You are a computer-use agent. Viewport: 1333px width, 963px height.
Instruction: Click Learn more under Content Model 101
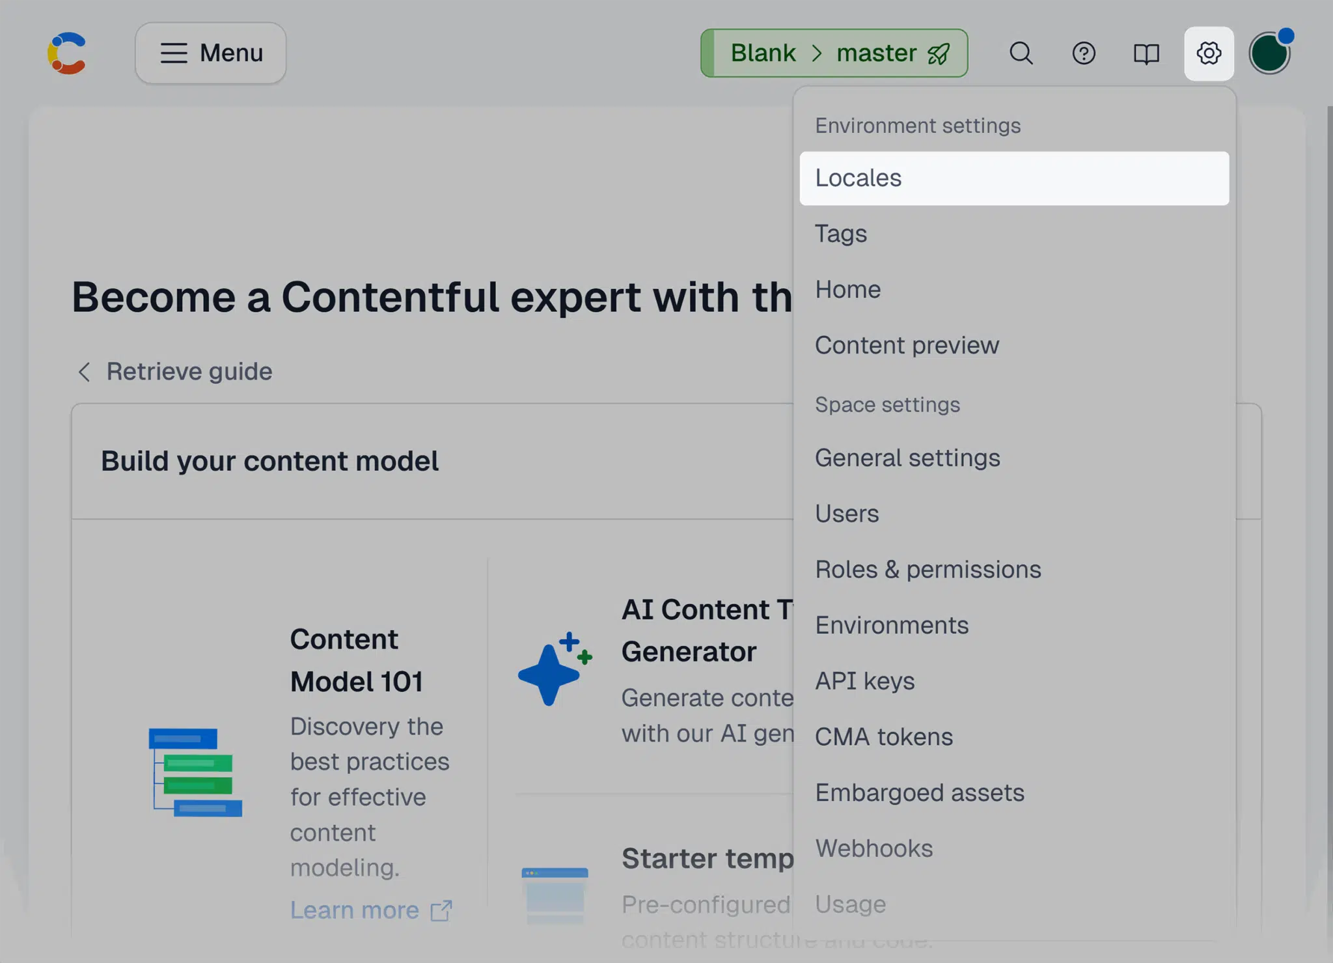pyautogui.click(x=355, y=910)
